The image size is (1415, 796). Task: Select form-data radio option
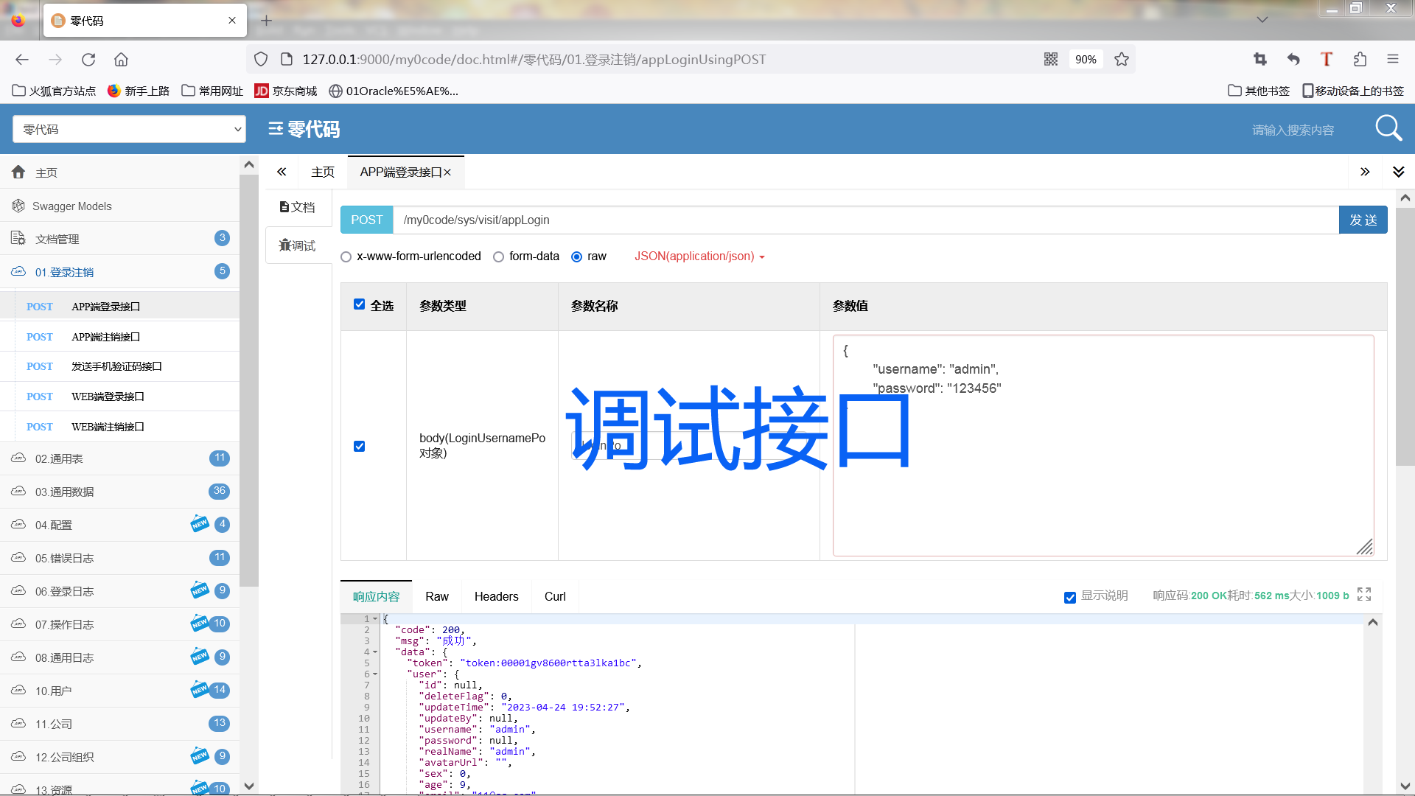(x=498, y=256)
